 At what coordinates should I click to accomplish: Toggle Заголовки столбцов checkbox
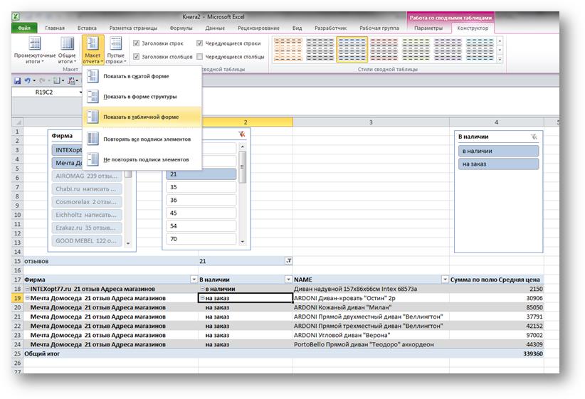[136, 57]
